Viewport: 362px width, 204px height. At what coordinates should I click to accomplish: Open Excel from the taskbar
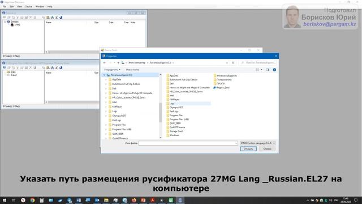coord(171,200)
